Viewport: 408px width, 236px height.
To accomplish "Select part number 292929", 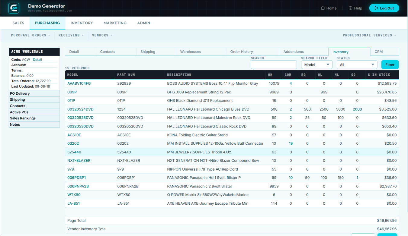I will tap(124, 83).
